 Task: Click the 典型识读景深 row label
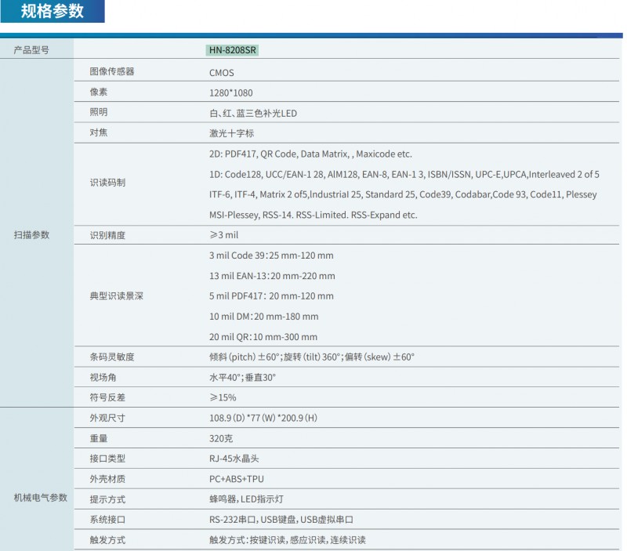click(117, 296)
